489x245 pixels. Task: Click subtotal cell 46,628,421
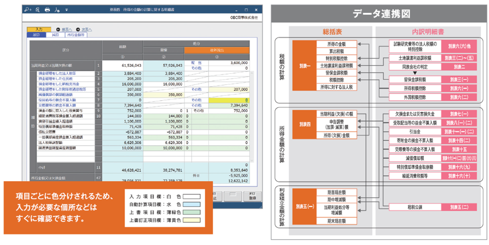(x=123, y=168)
